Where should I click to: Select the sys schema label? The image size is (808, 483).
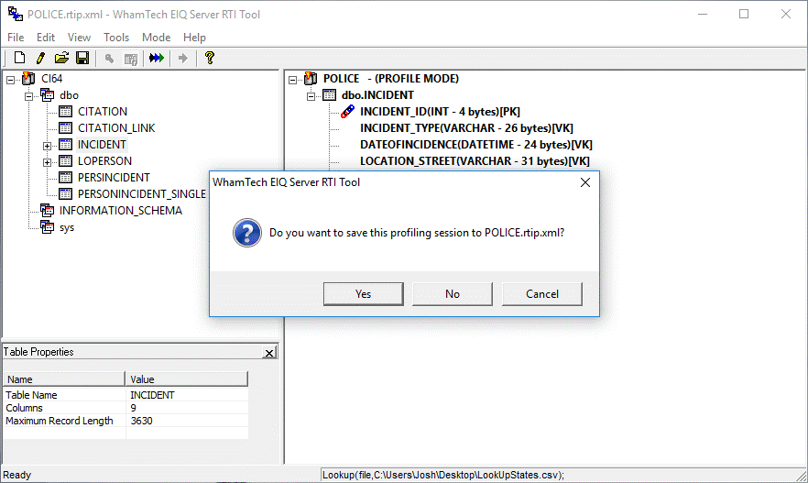67,227
